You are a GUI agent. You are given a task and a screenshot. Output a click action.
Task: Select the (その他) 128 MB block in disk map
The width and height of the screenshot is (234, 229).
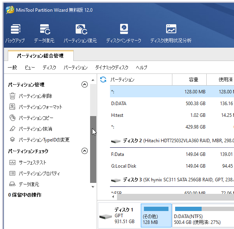tap(156, 215)
